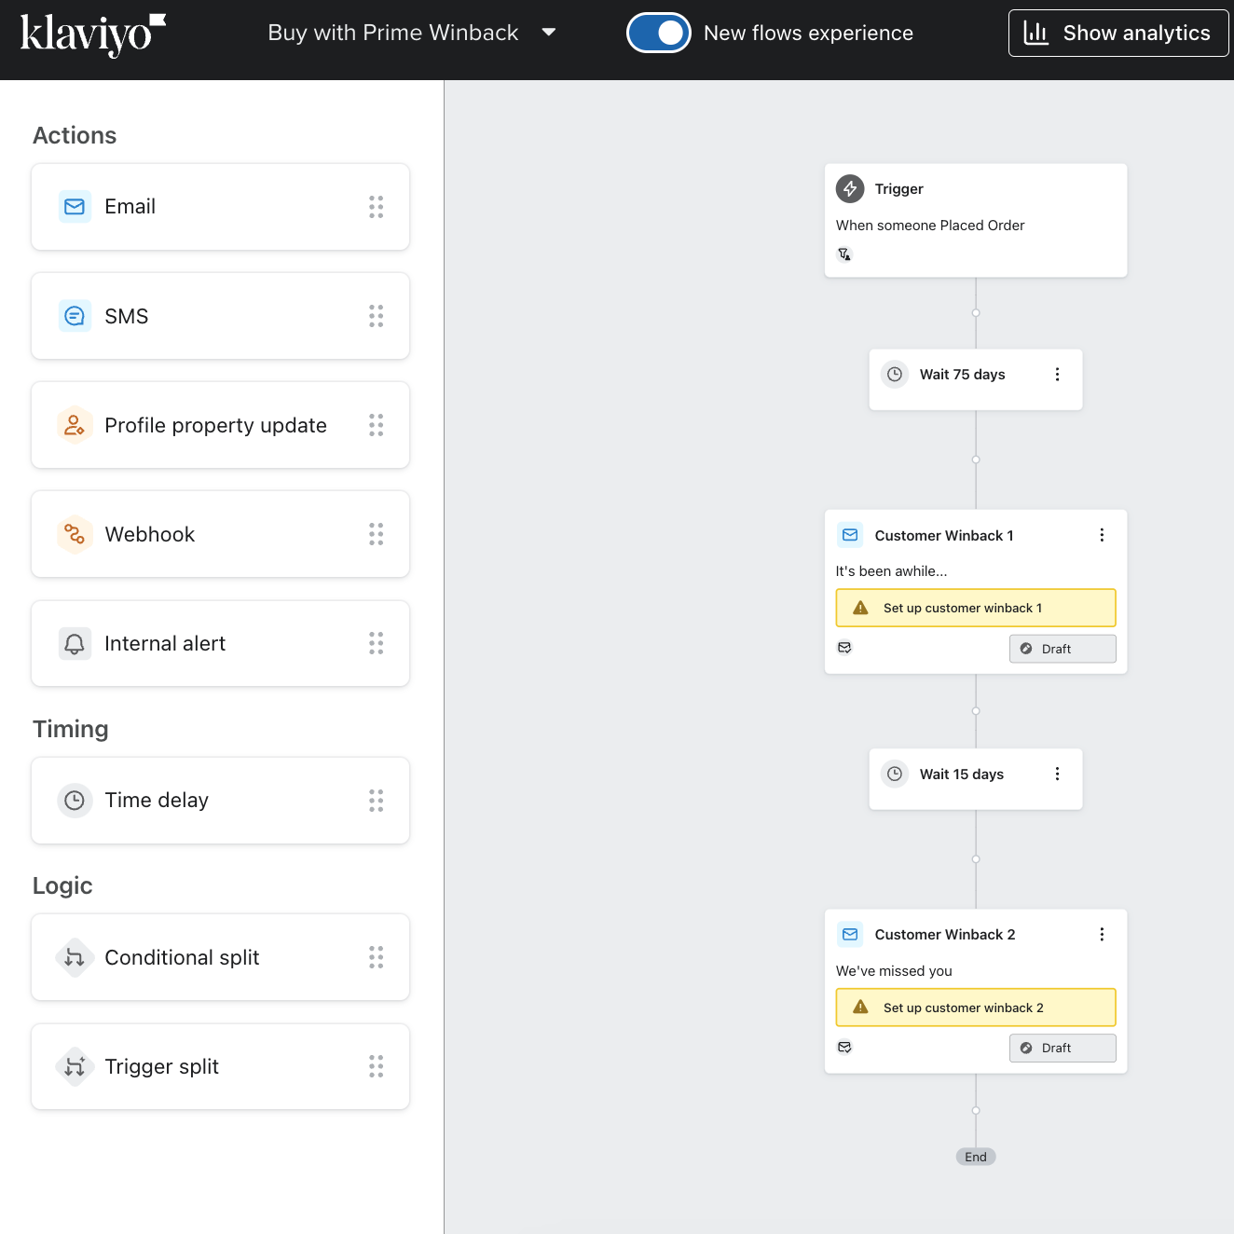
Task: Click the Profile property update icon
Action: tap(75, 426)
